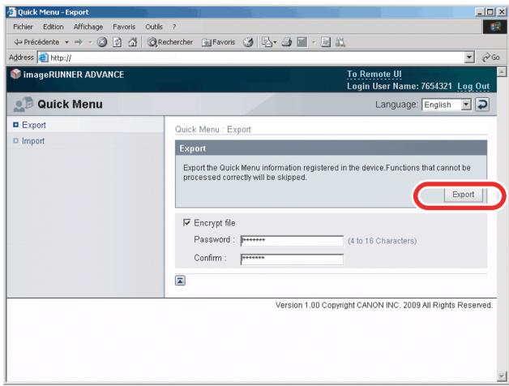
Task: Click the Version 1.00 copyright text
Action: tap(384, 306)
